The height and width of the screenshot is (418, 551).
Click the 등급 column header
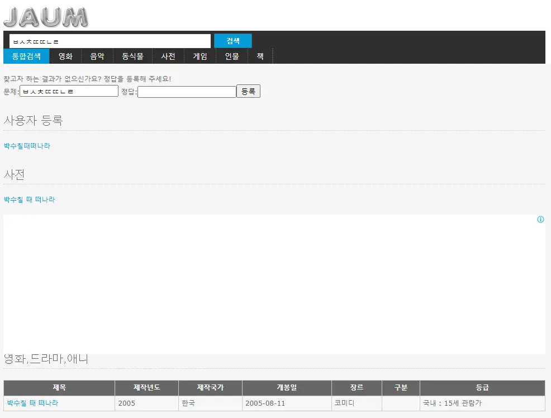[x=482, y=388]
